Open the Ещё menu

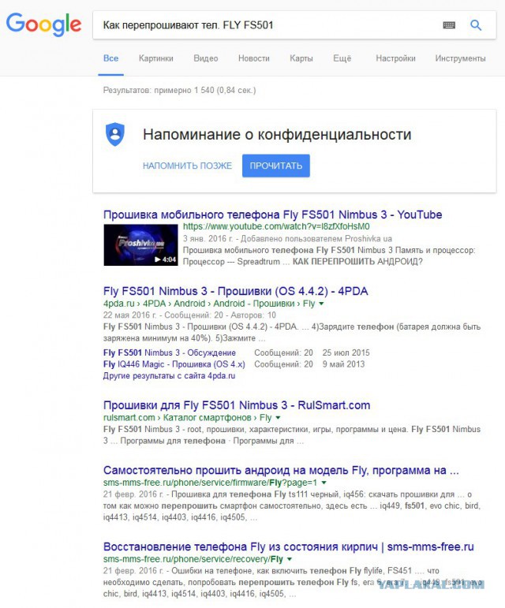(x=342, y=58)
